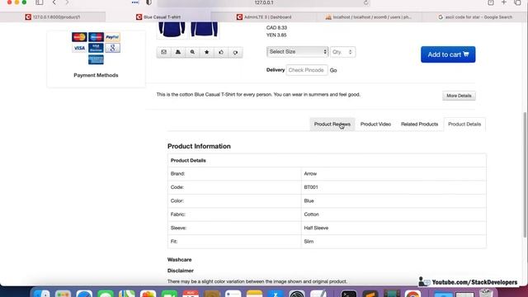This screenshot has width=528, height=297.
Task: Click the Go link next to pincode
Action: click(x=333, y=70)
